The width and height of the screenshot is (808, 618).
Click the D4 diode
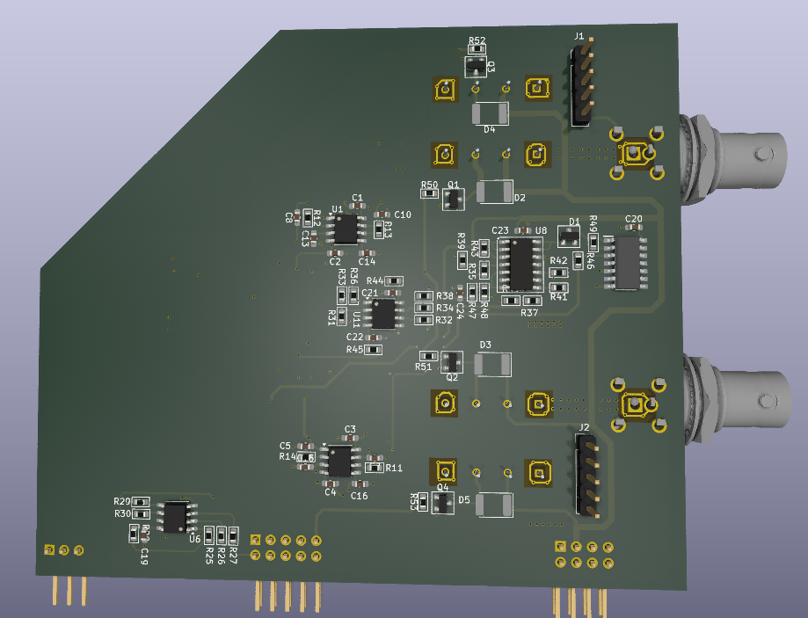click(x=490, y=113)
